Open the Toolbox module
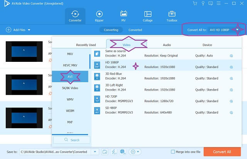Screen dimensions: 247x159 (x=172, y=16)
